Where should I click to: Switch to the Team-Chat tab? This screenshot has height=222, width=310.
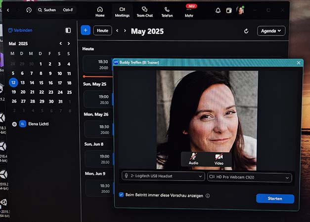click(144, 11)
